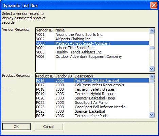The image size is (159, 136).
Task: Close the Dynamic List Box dialog
Action: pos(154,5)
